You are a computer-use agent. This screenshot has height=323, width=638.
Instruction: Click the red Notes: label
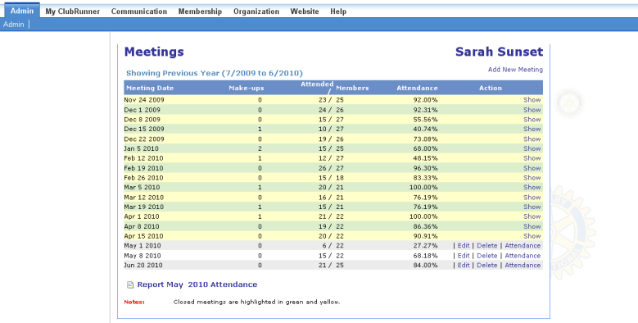(134, 303)
